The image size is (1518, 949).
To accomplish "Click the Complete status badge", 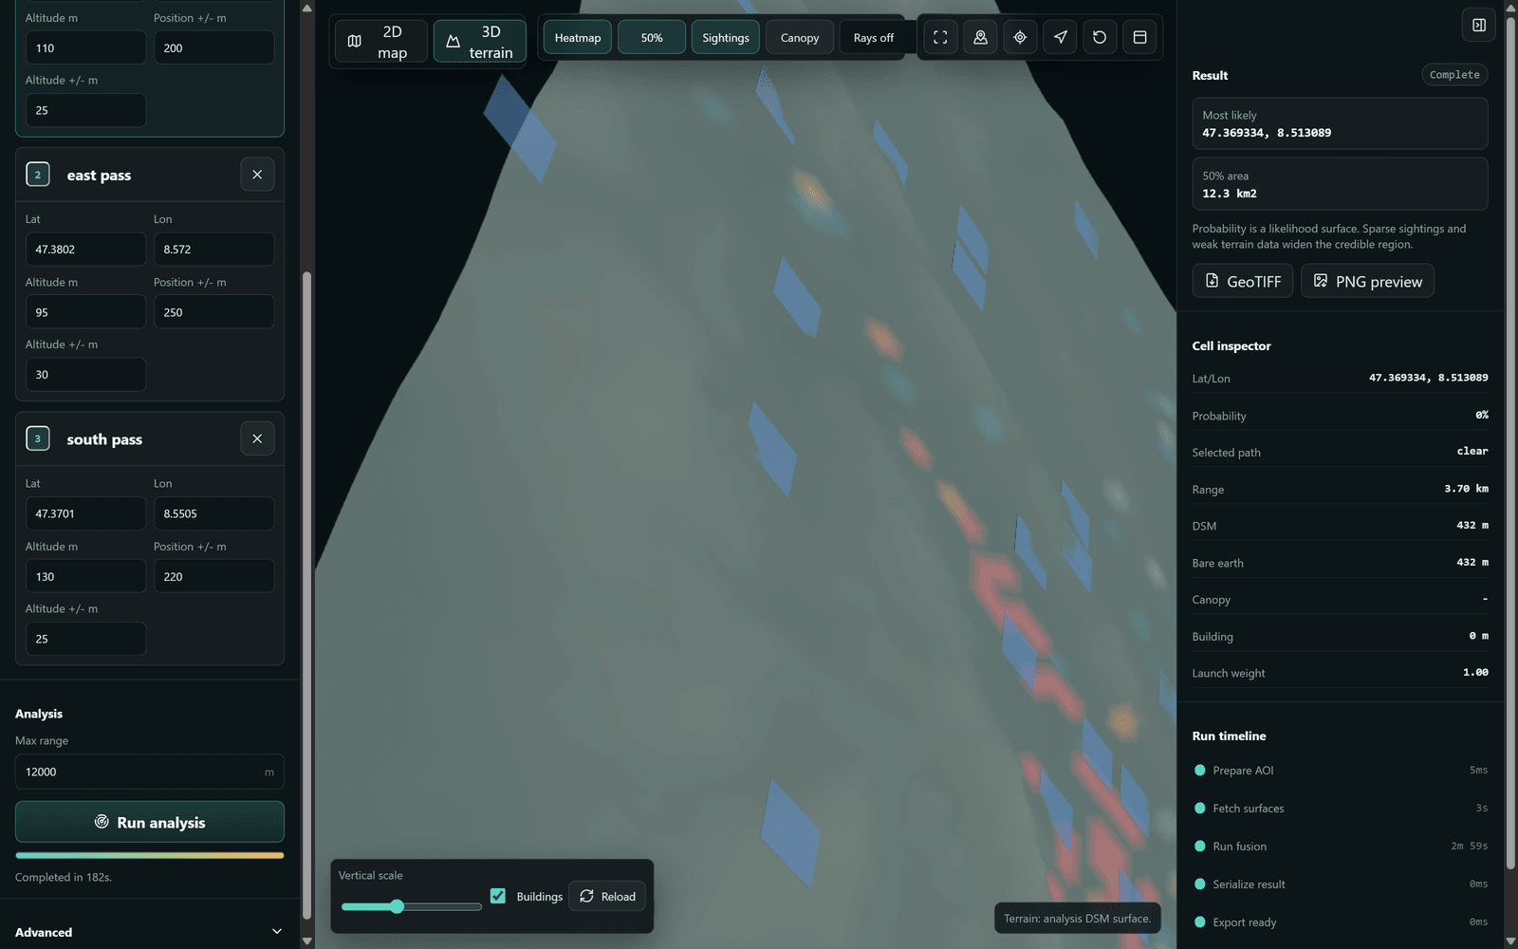I will tap(1454, 75).
